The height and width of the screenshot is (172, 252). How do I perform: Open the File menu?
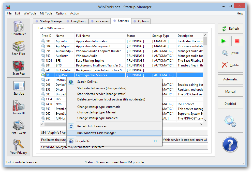[9, 13]
